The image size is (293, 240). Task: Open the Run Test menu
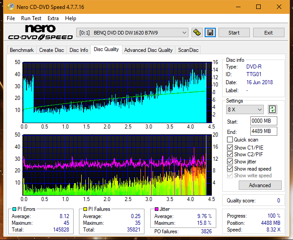pos(31,18)
